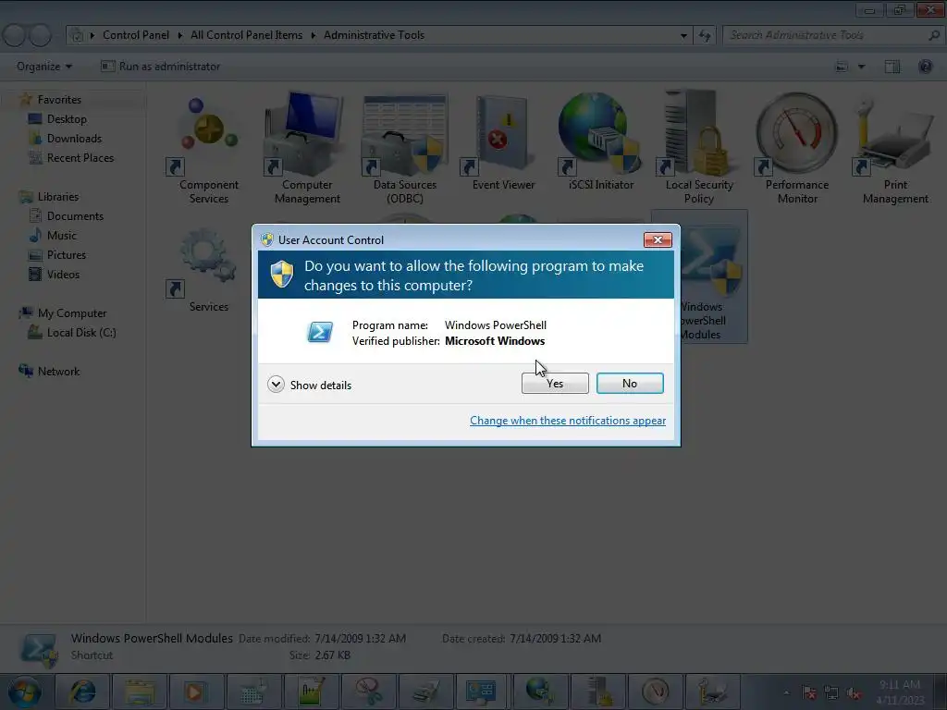Click the network tray icon

pyautogui.click(x=831, y=692)
